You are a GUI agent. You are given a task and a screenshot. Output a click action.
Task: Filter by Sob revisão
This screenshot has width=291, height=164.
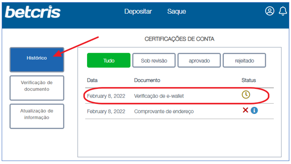coord(154,60)
